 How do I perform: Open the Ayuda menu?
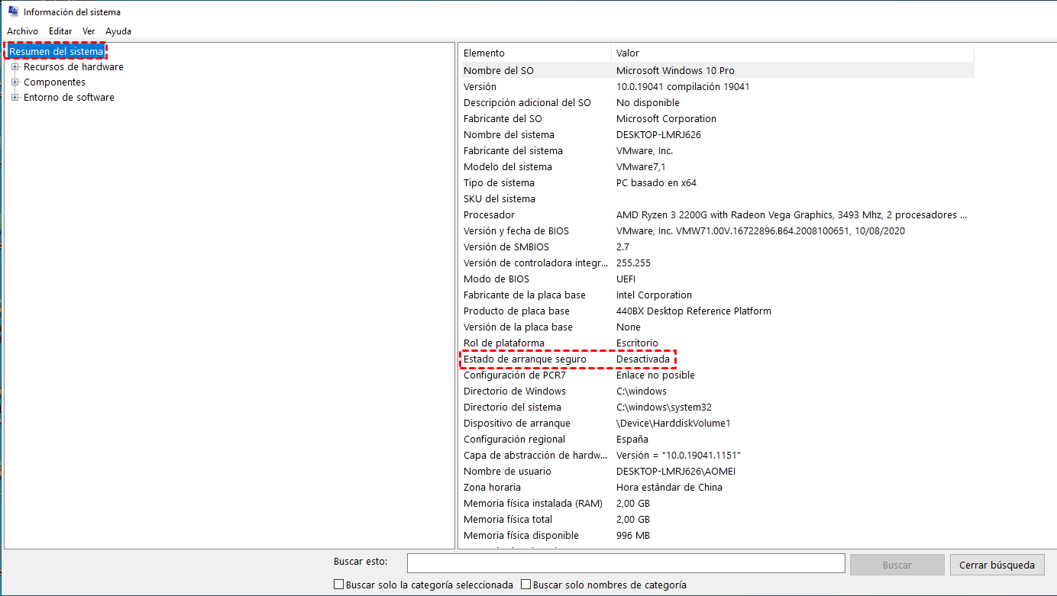(118, 31)
